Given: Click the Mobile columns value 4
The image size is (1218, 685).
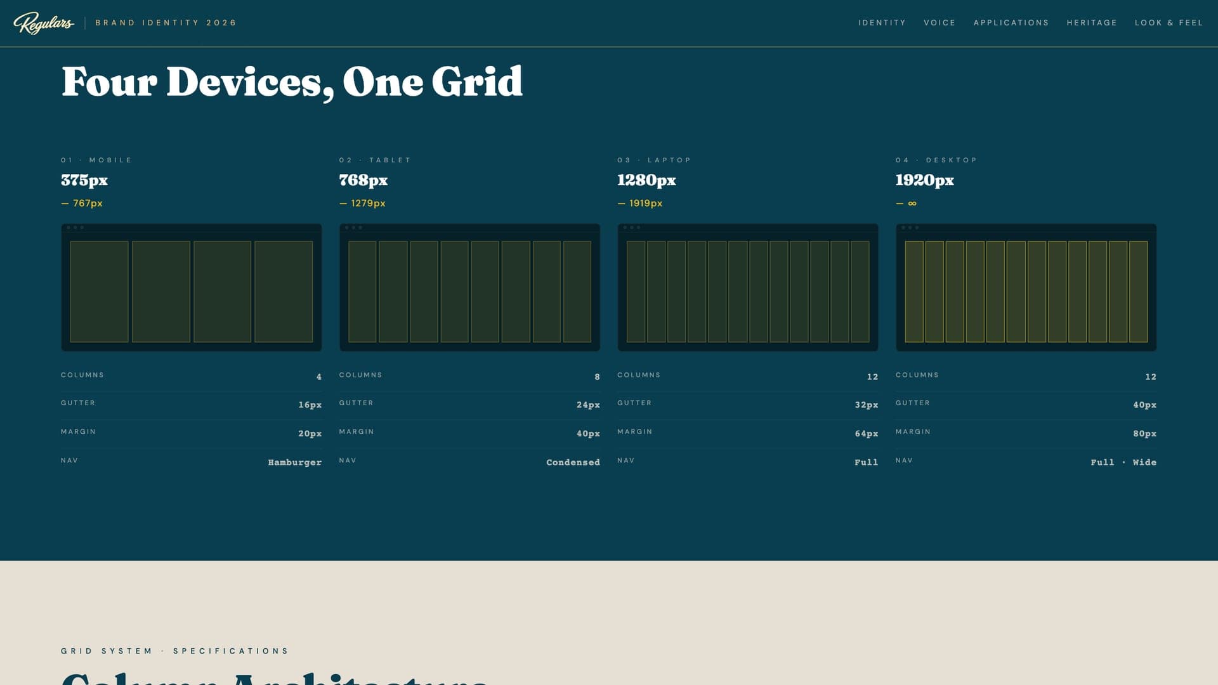Looking at the screenshot, I should pyautogui.click(x=319, y=377).
